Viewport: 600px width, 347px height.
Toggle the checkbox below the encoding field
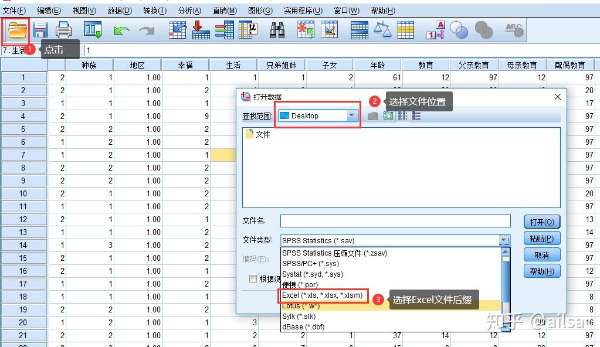253,278
